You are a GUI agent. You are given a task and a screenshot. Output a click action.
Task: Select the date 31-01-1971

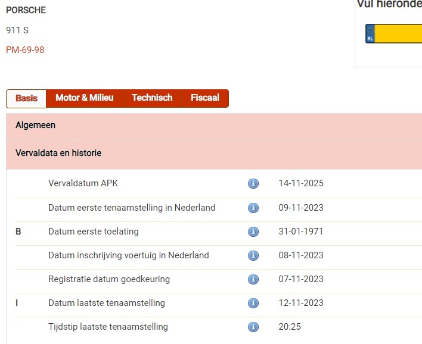[x=300, y=232]
